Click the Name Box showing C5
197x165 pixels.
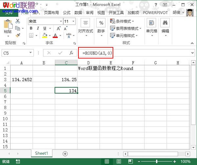point(15,53)
